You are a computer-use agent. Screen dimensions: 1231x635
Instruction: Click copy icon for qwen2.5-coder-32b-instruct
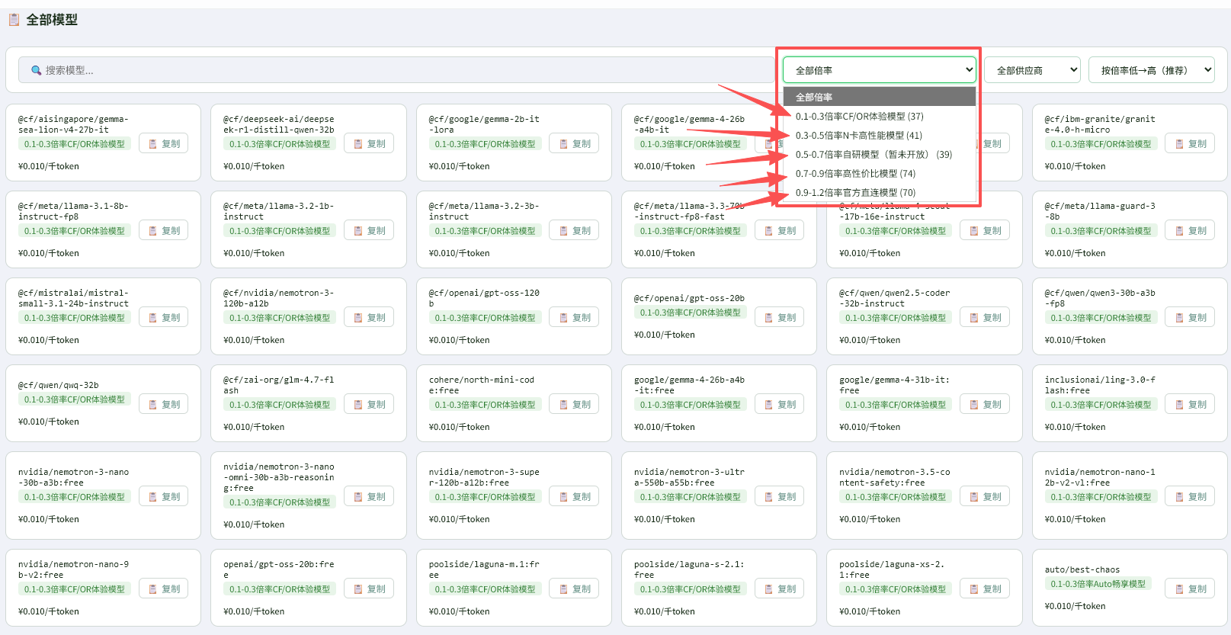click(x=974, y=318)
